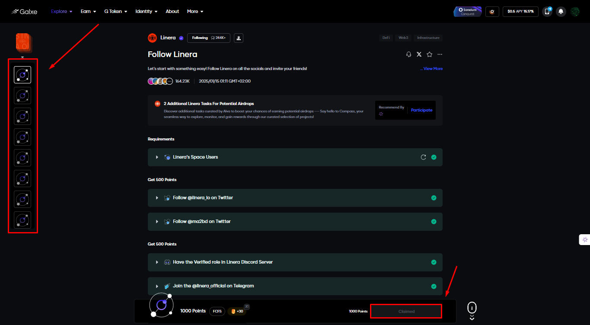Click the Follow Linera title
590x325 pixels.
pos(172,54)
